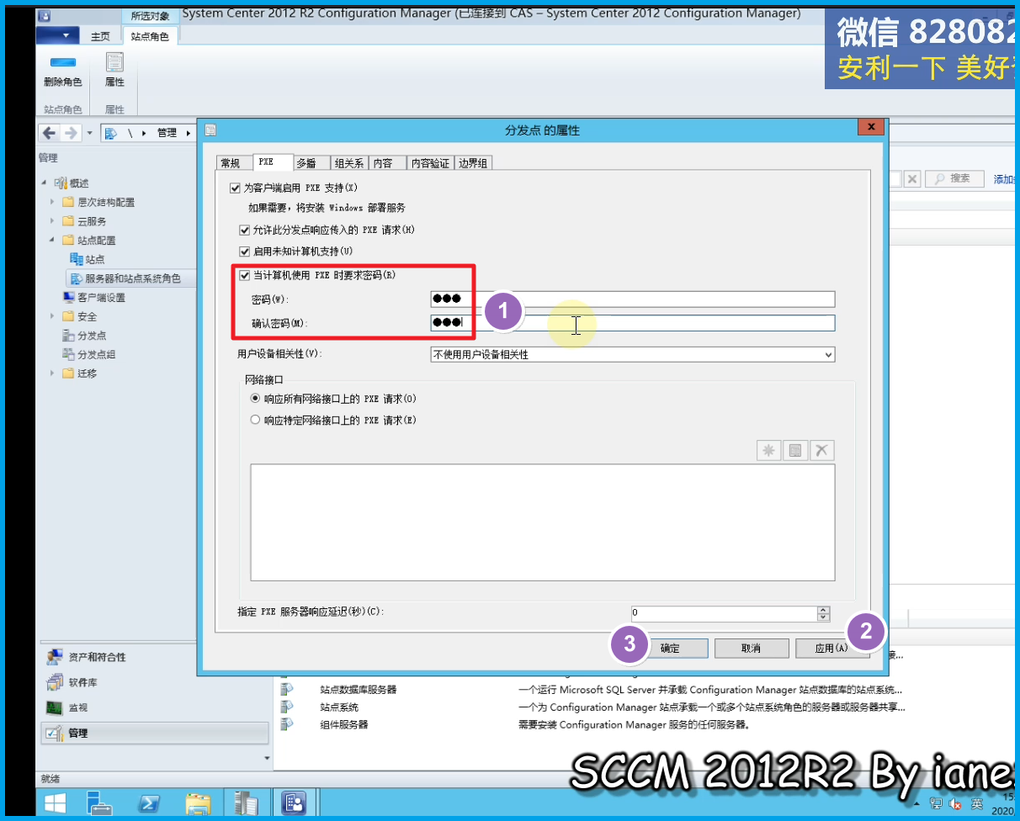This screenshot has width=1020, height=821.
Task: Toggle 允许此分发点响应传入的 PXE 请求 checkbox
Action: click(245, 230)
